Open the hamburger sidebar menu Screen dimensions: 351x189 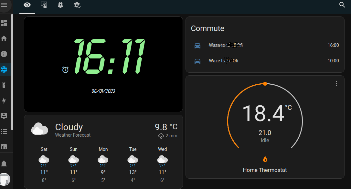click(4, 5)
